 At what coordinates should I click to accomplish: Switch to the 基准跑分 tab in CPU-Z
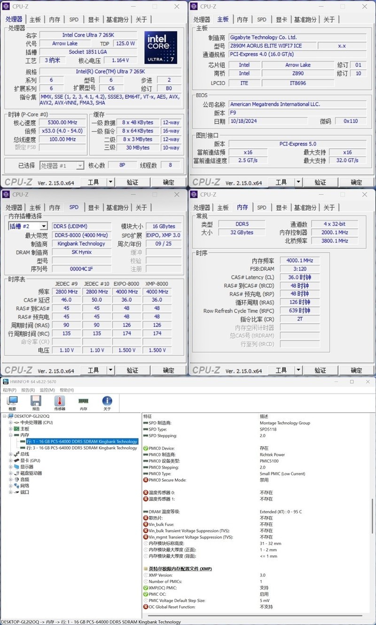pyautogui.click(x=117, y=20)
